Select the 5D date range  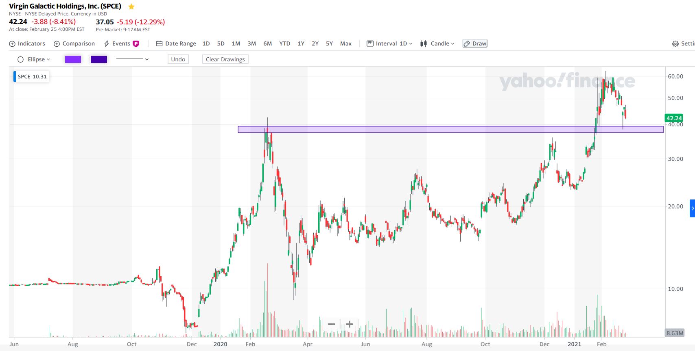(221, 43)
